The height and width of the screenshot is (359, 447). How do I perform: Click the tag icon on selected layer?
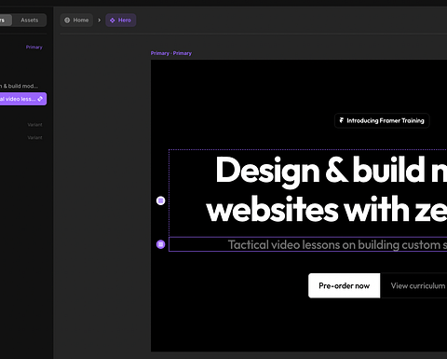[x=40, y=99]
